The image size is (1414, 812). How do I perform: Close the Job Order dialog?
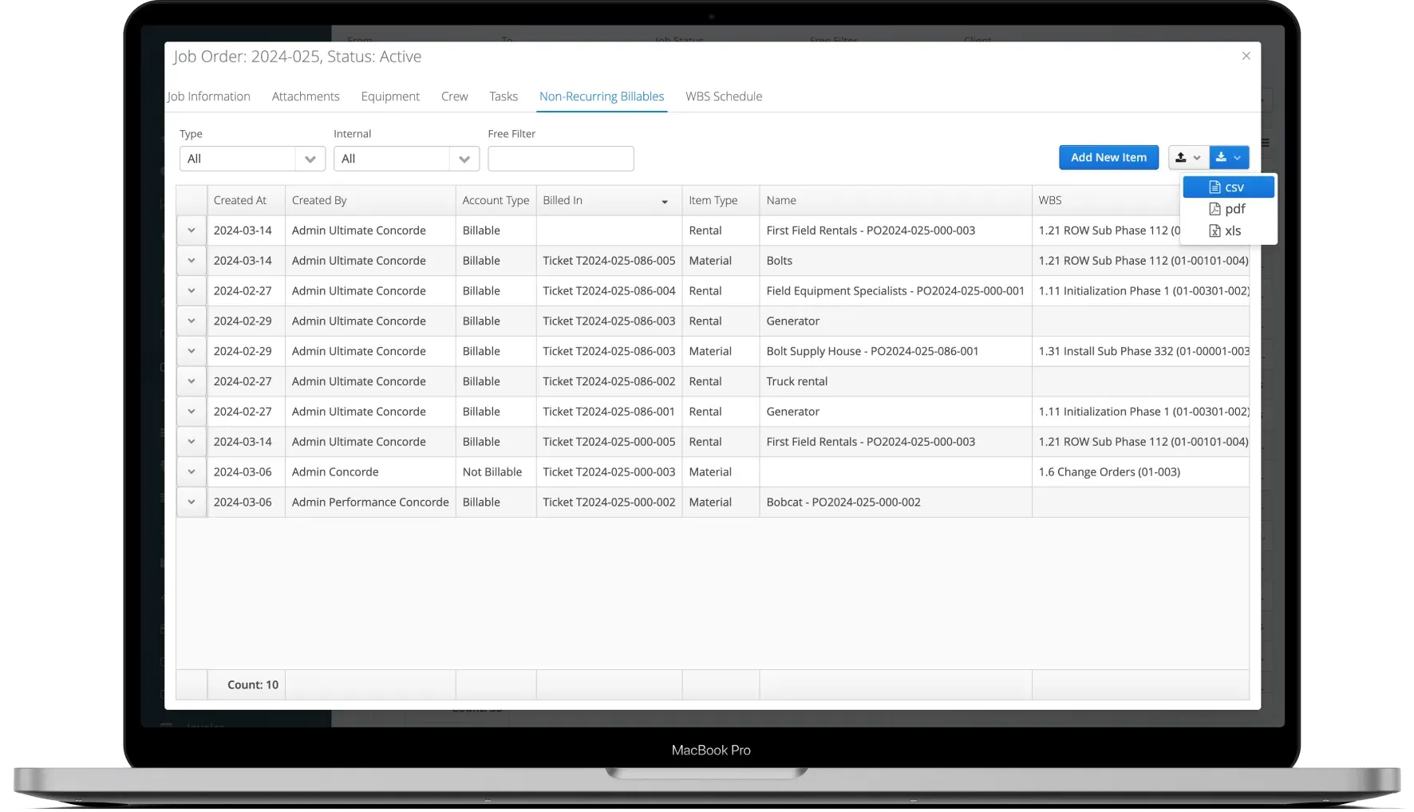(x=1245, y=56)
